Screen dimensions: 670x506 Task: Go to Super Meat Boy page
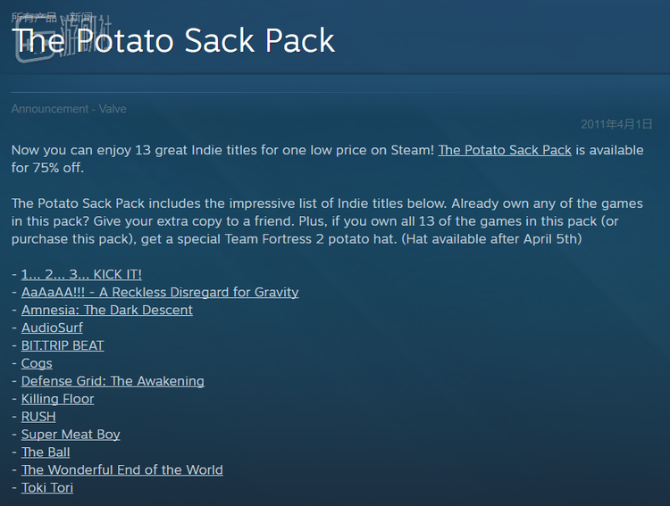tap(71, 435)
